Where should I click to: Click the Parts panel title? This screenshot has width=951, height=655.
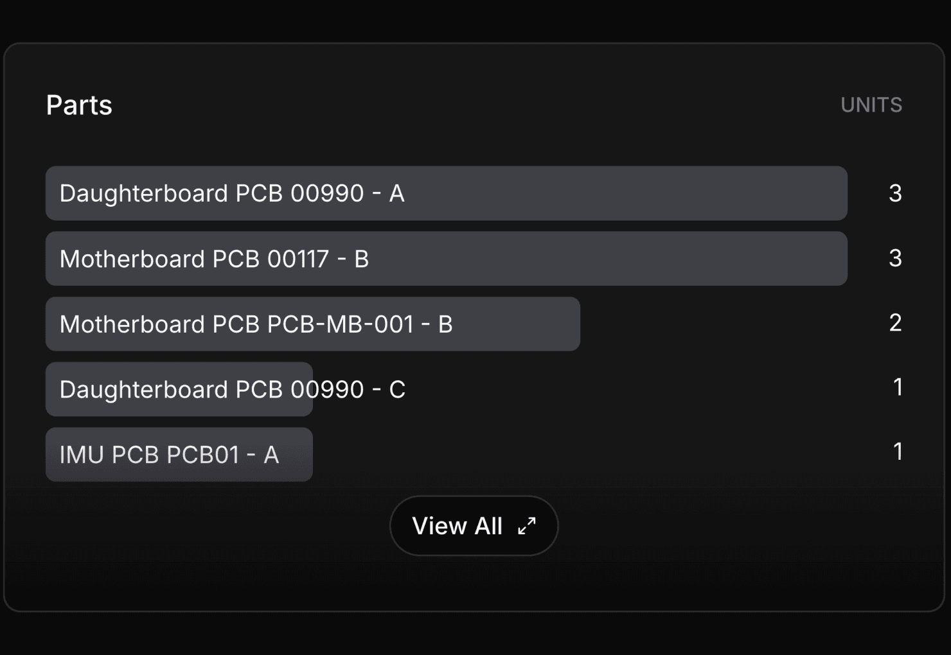point(79,105)
